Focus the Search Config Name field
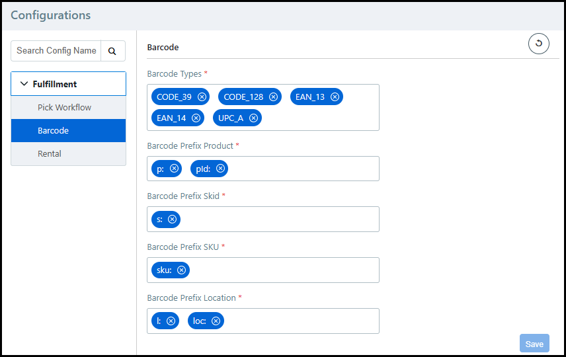This screenshot has height=357, width=566. pos(56,51)
